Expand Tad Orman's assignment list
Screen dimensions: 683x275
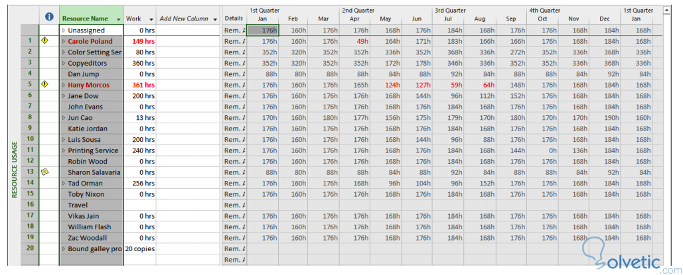[64, 183]
